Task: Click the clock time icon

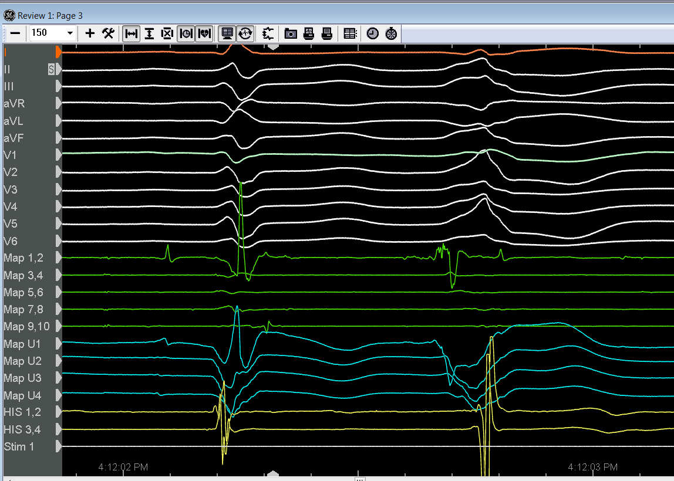Action: tap(373, 33)
